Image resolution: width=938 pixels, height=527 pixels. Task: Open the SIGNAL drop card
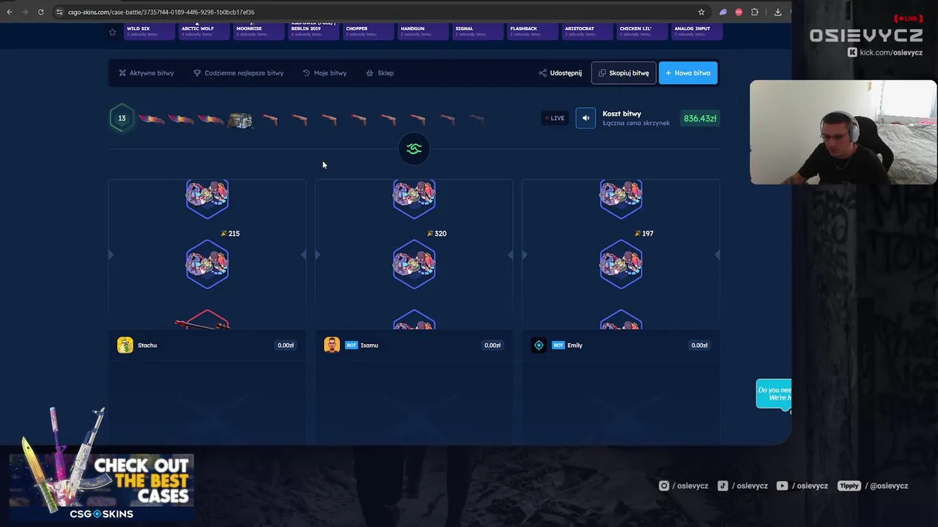point(478,31)
